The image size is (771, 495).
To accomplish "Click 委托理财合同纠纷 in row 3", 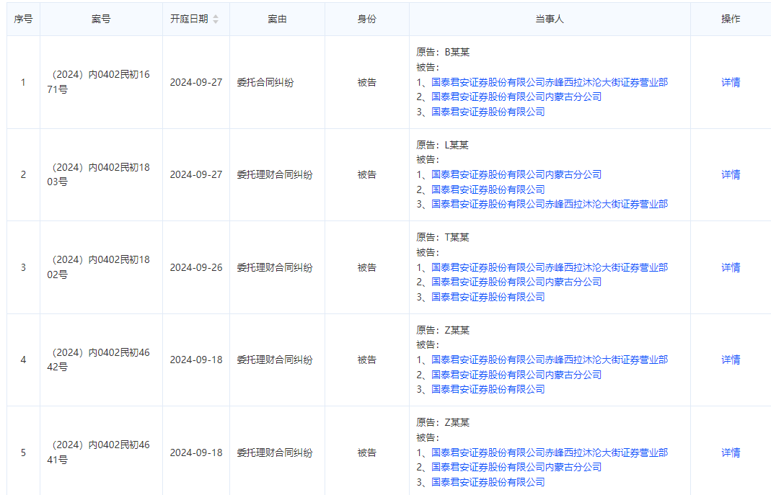I will (275, 267).
